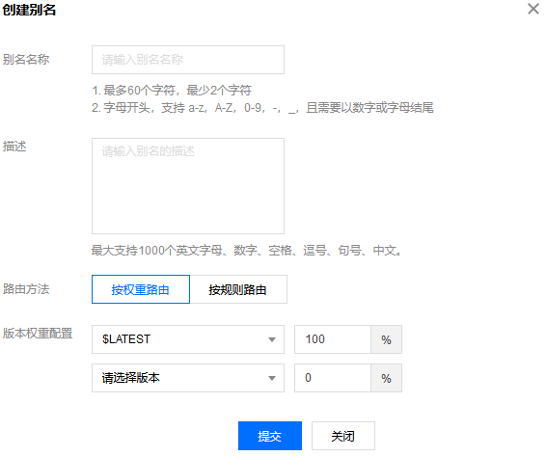The height and width of the screenshot is (457, 546).
Task: Close the 创建别名 dialog with the X icon
Action: [x=532, y=9]
